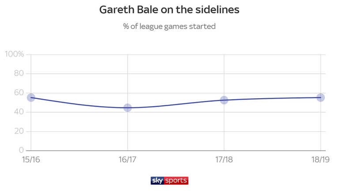Click the 20 y-axis label

[x=19, y=131]
